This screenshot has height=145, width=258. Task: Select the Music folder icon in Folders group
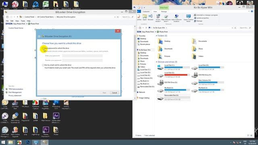point(194,49)
